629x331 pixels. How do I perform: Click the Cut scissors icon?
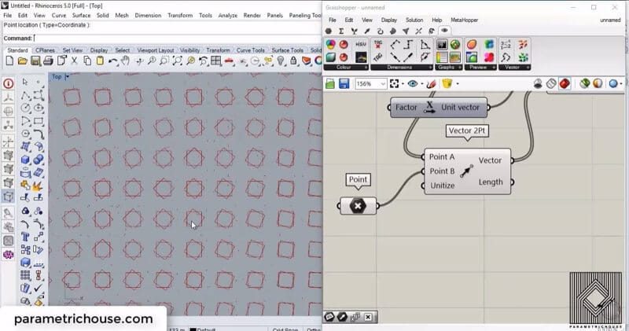pos(75,61)
